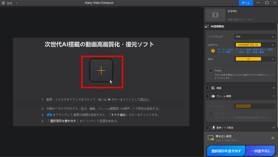Viewport: 278px width, 157px height.
Task: Minimize the Aiarty Video Enhancer window
Action: (x=258, y=3)
